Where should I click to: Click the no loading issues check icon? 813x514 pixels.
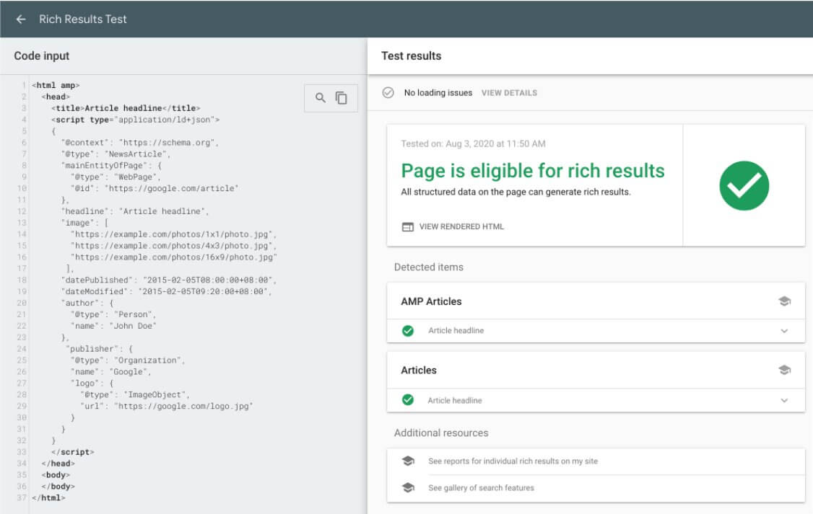click(x=388, y=93)
